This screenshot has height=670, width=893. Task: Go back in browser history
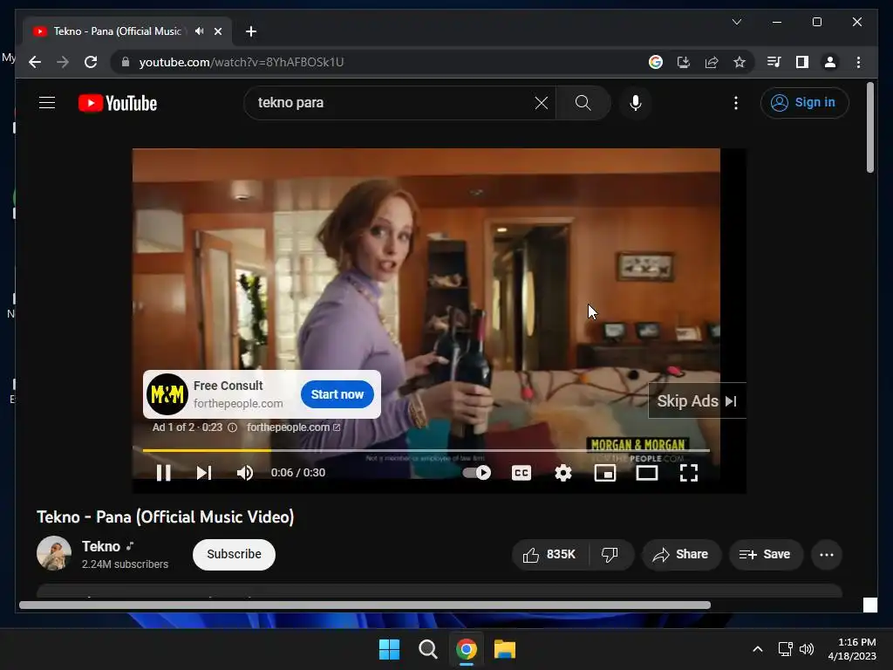click(35, 62)
